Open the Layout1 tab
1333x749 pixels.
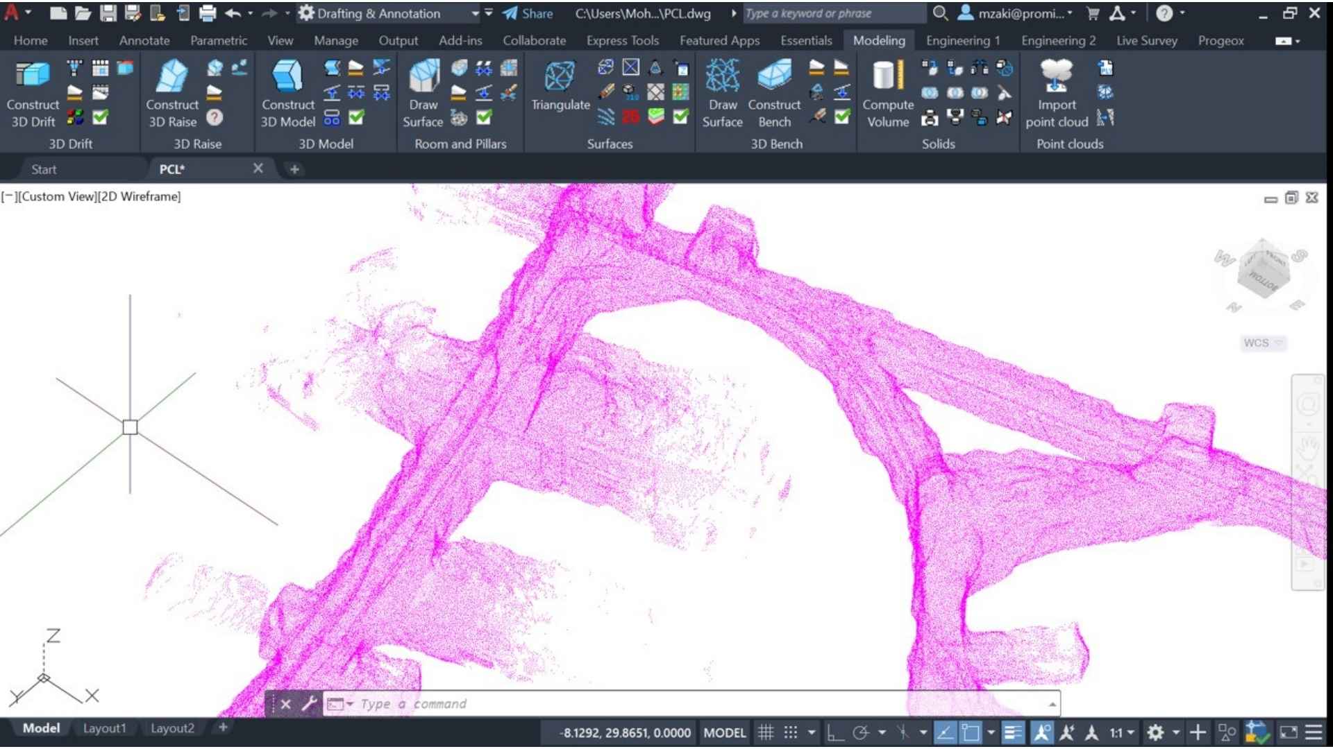click(104, 728)
